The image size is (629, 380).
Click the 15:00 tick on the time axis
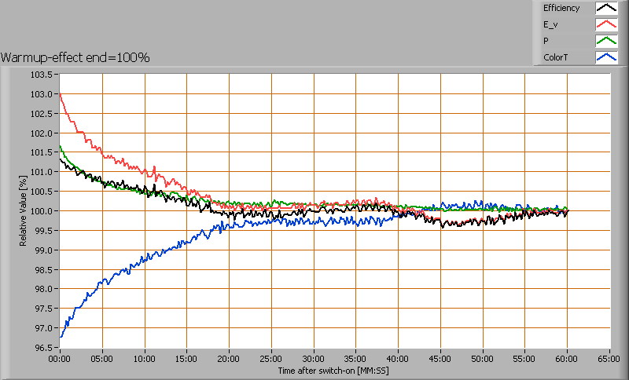(186, 358)
